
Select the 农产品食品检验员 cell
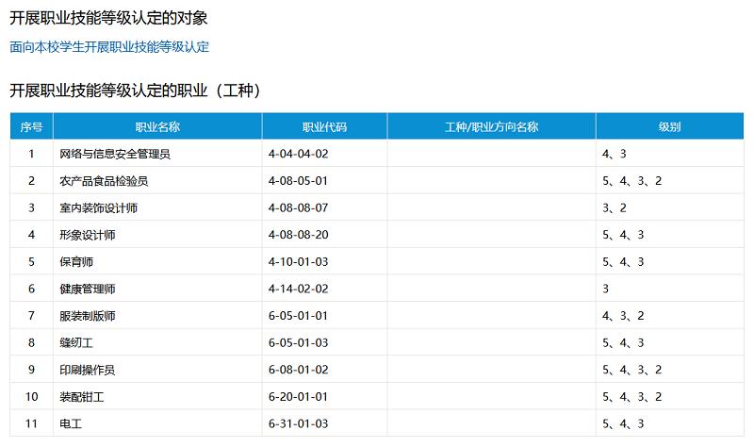coord(104,180)
